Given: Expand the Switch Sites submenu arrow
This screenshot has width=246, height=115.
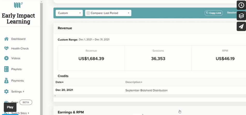Looking at the screenshot, I should point(28,113).
